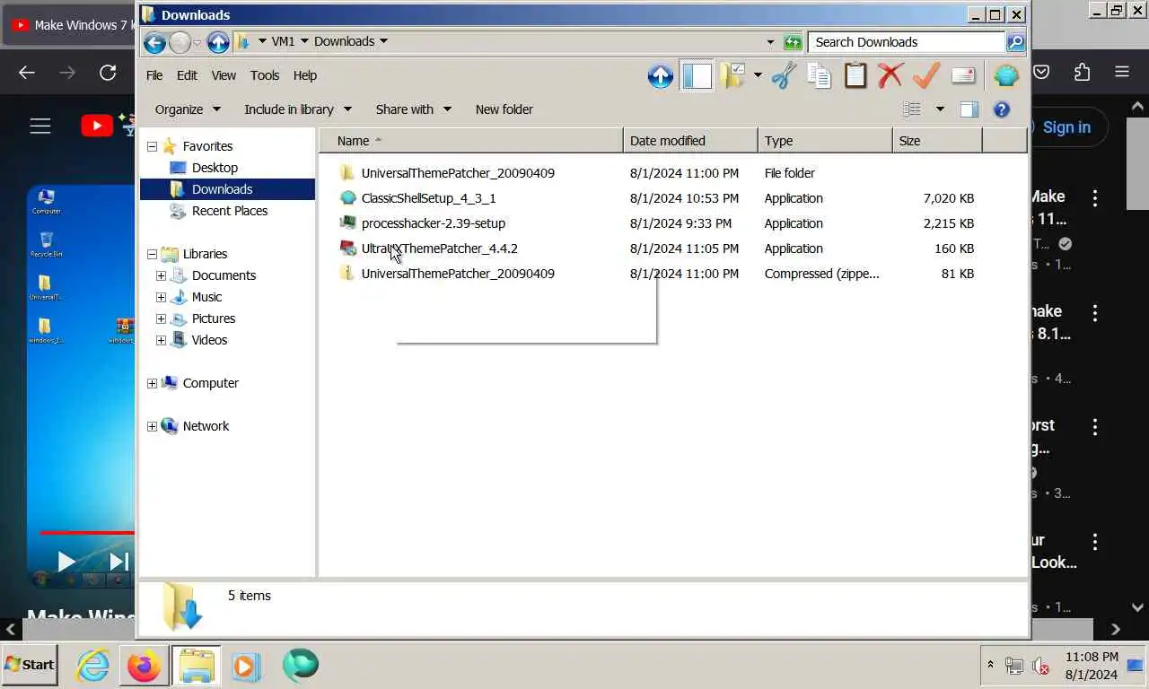The width and height of the screenshot is (1149, 689).
Task: Collapse the Libraries tree group
Action: pyautogui.click(x=152, y=254)
